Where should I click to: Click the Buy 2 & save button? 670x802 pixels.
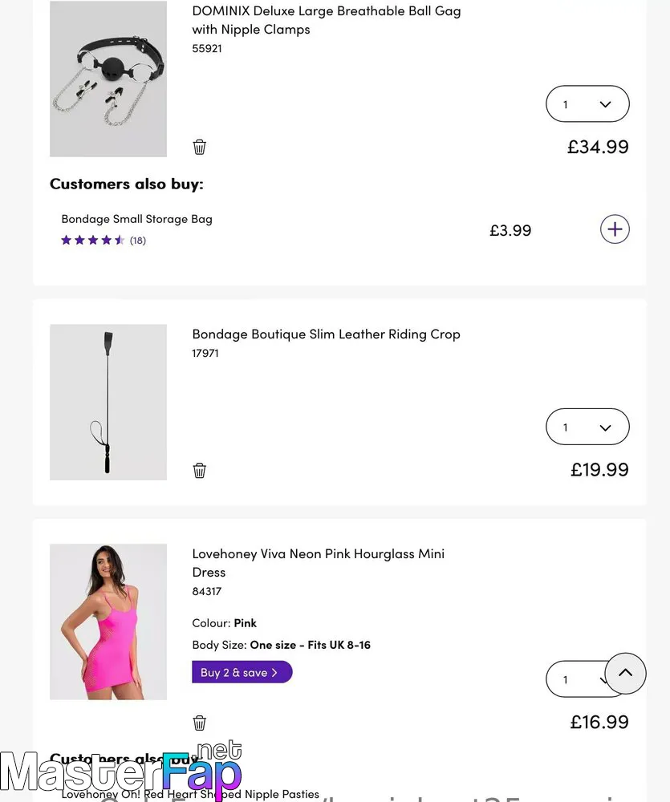[242, 672]
